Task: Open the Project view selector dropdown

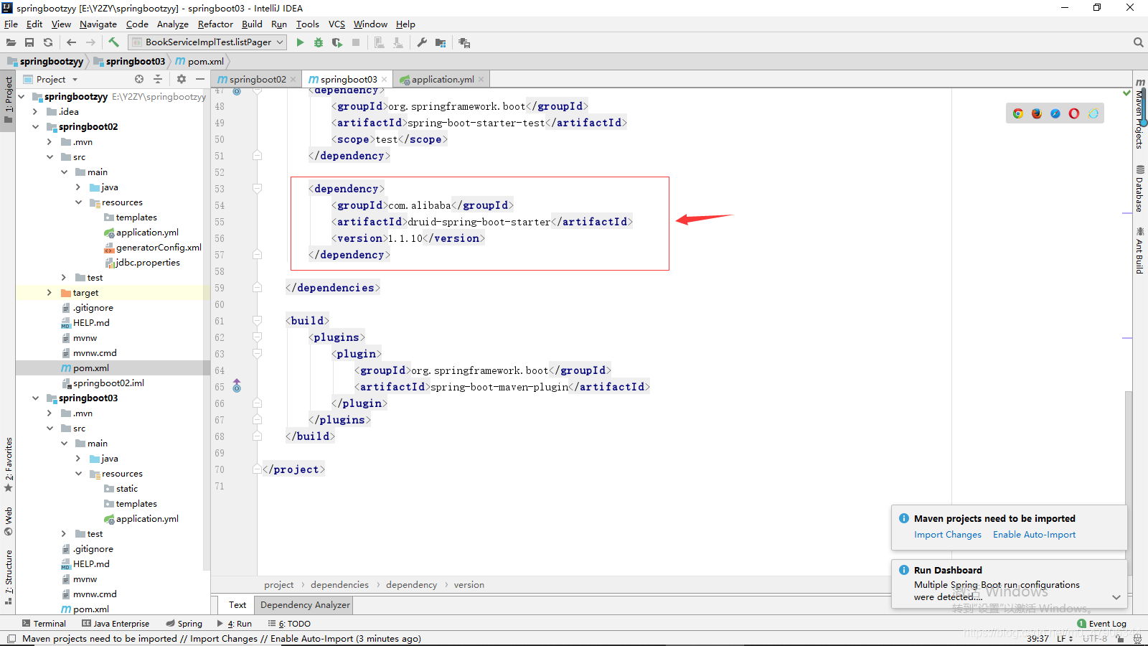Action: (75, 80)
